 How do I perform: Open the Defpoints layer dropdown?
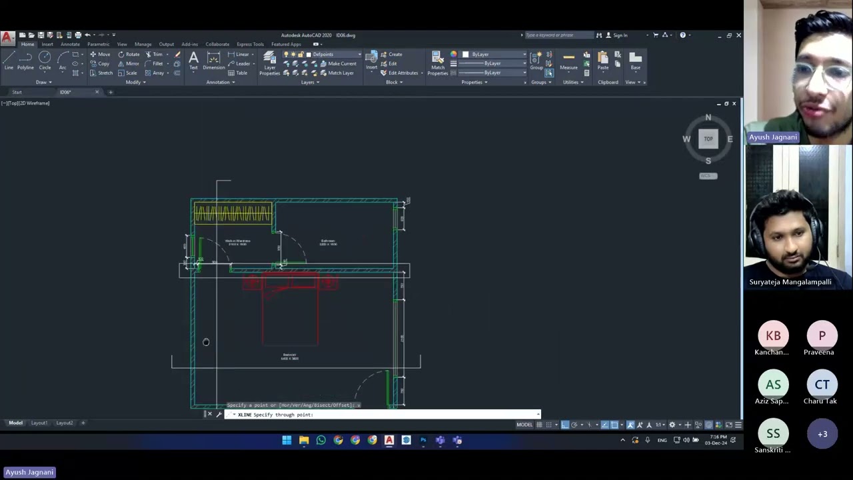coord(359,55)
